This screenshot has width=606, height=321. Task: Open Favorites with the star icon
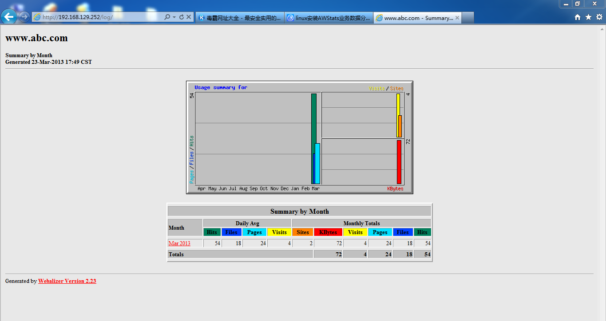pyautogui.click(x=588, y=17)
